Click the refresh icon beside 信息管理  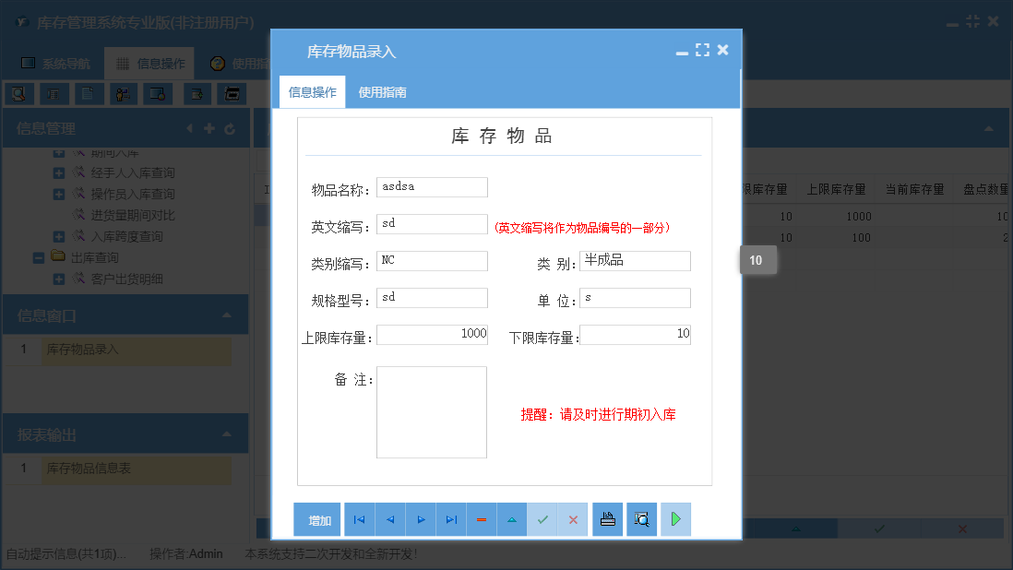[x=229, y=128]
